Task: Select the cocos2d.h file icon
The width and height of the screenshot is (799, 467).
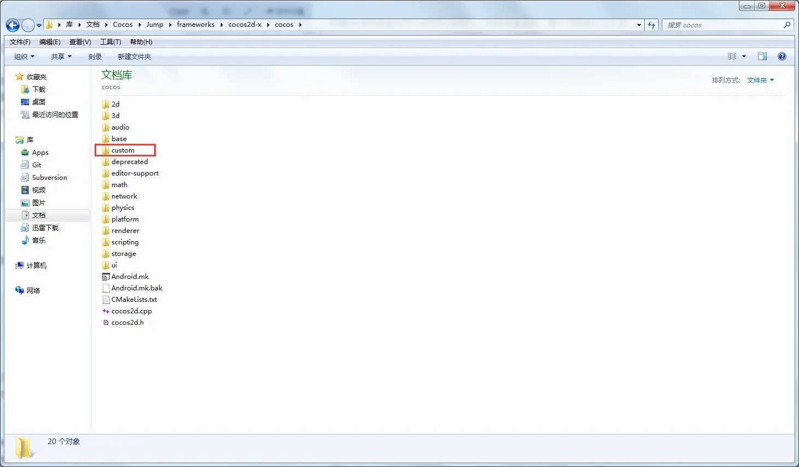Action: [105, 322]
